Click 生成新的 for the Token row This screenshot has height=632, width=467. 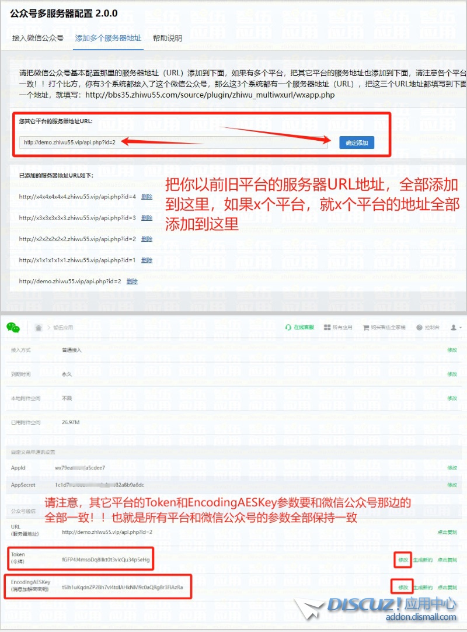(x=423, y=560)
